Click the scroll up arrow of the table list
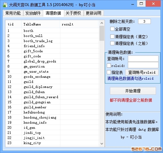163x153 pixels. click(102, 23)
